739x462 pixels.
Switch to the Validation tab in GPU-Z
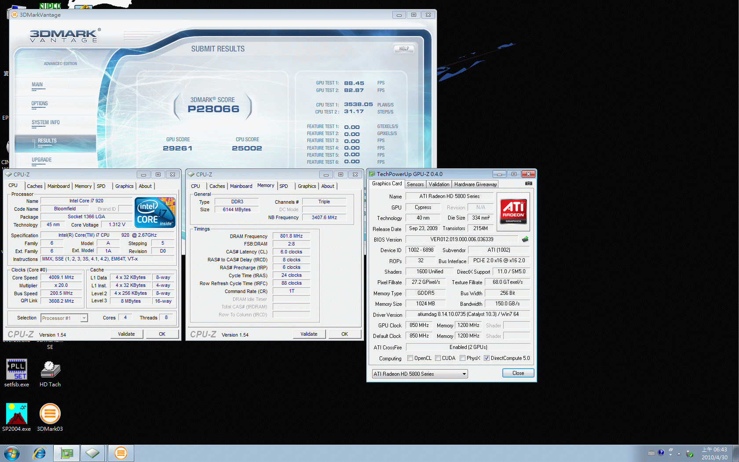point(439,184)
